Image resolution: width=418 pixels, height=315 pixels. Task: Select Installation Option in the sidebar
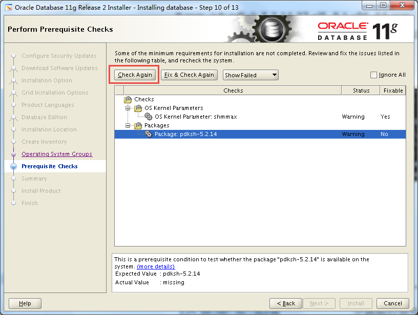tap(47, 80)
